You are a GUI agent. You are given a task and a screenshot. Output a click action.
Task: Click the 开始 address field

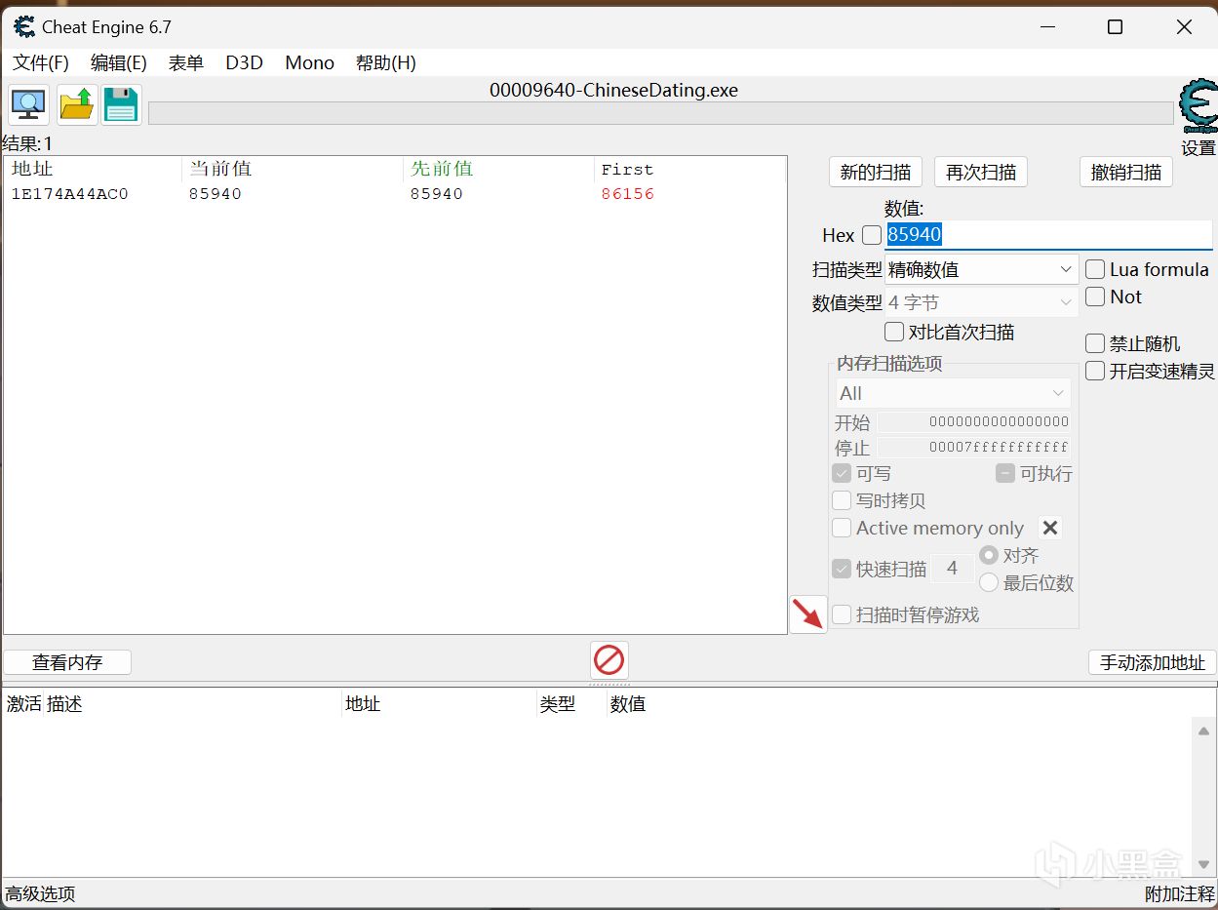[973, 421]
